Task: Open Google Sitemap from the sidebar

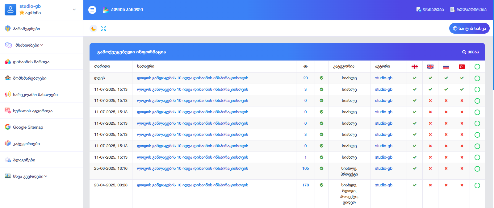Action: coord(28,127)
